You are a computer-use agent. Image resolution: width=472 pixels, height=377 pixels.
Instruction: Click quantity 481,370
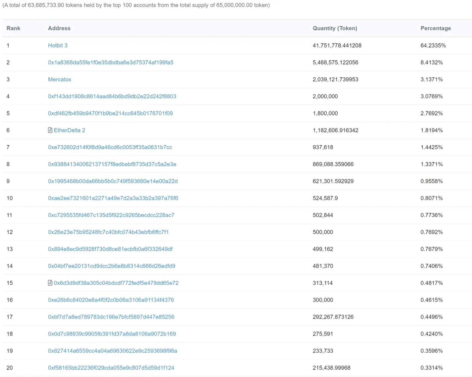coord(323,266)
